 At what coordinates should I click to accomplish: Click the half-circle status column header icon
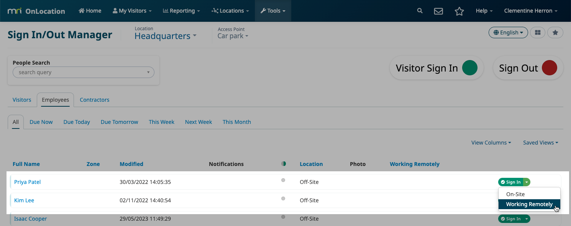click(284, 164)
